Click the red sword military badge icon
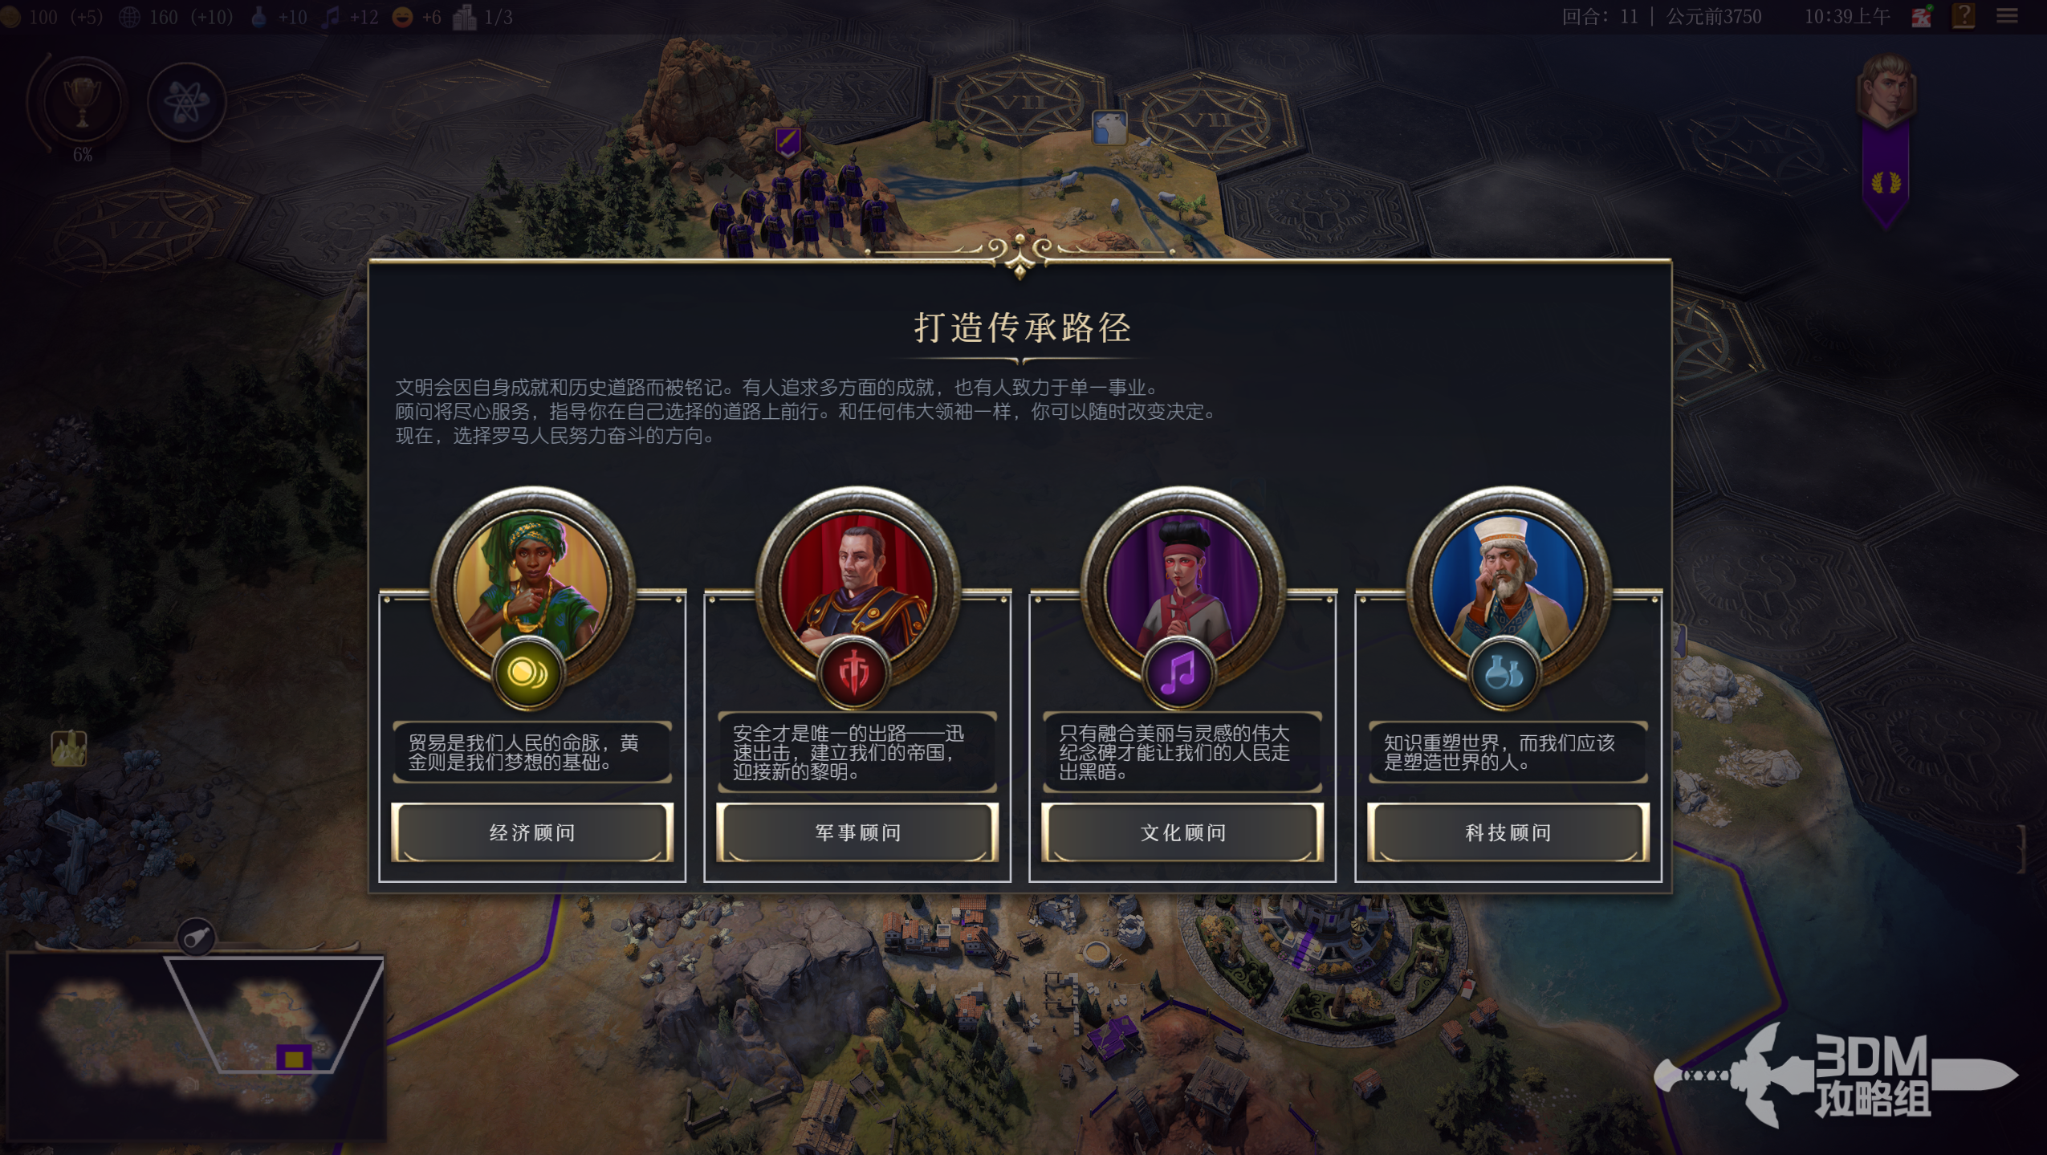 (853, 673)
